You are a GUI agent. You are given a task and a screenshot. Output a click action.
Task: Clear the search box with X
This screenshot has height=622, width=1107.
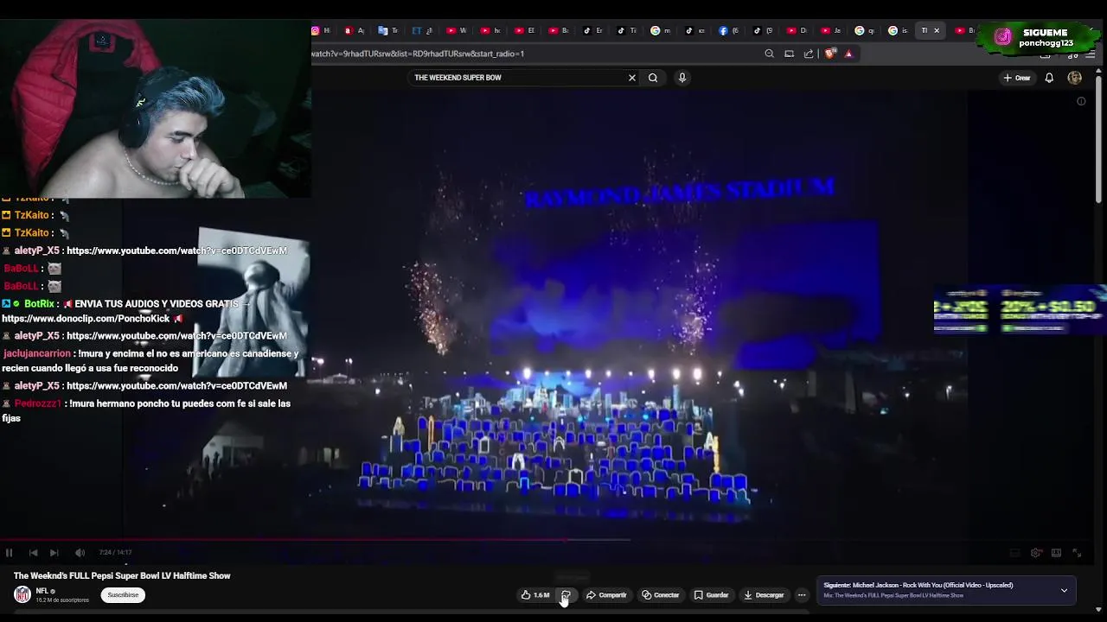click(632, 78)
